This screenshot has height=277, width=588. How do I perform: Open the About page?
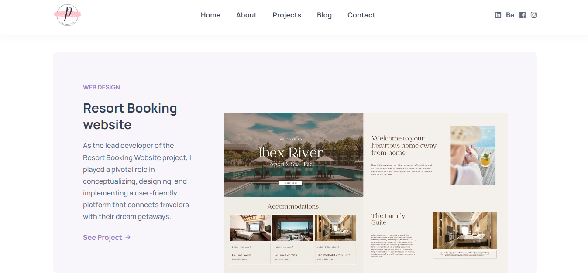tap(246, 15)
